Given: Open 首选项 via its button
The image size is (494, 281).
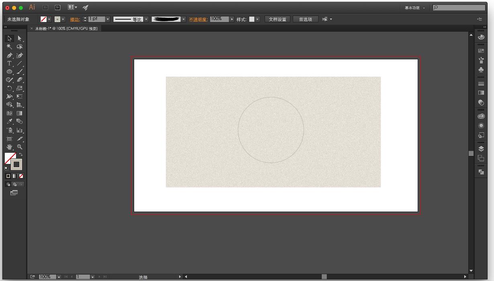Looking at the screenshot, I should [306, 19].
